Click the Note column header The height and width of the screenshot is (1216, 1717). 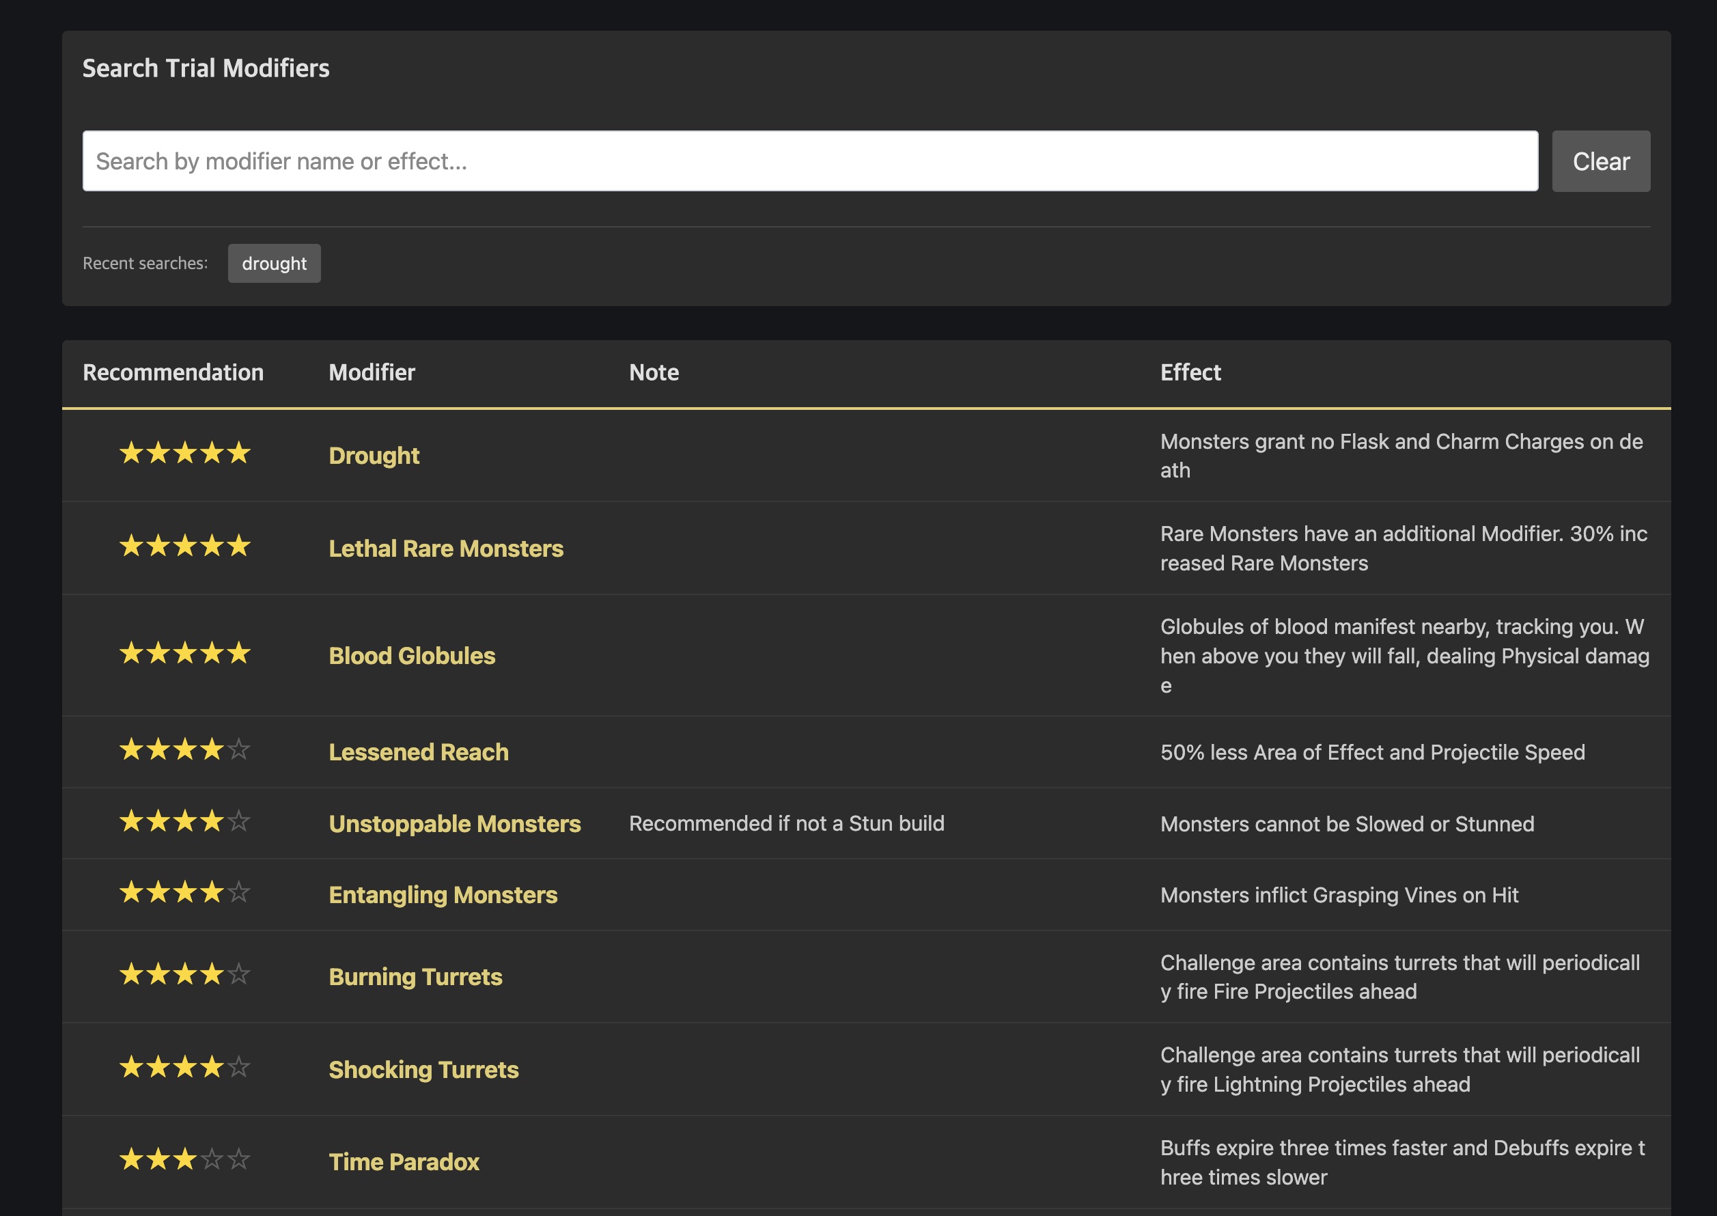pyautogui.click(x=654, y=372)
